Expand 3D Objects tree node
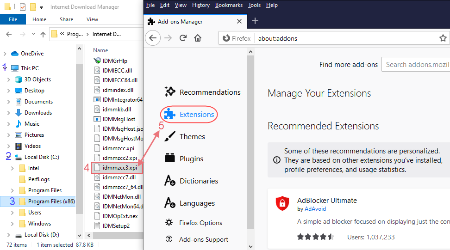Viewport: 450px width, 250px height. tap(9, 79)
